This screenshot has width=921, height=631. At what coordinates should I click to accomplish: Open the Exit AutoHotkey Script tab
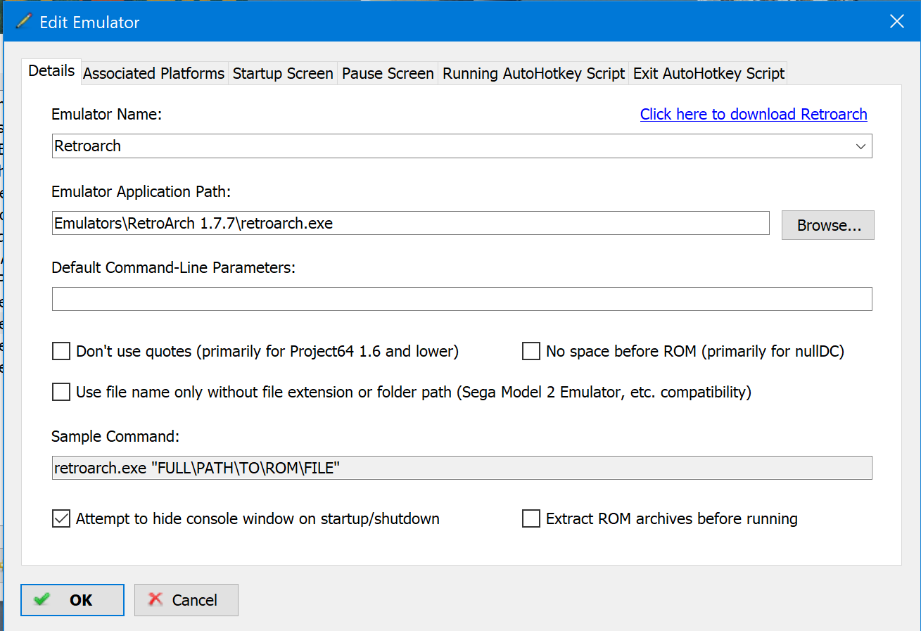coord(709,73)
